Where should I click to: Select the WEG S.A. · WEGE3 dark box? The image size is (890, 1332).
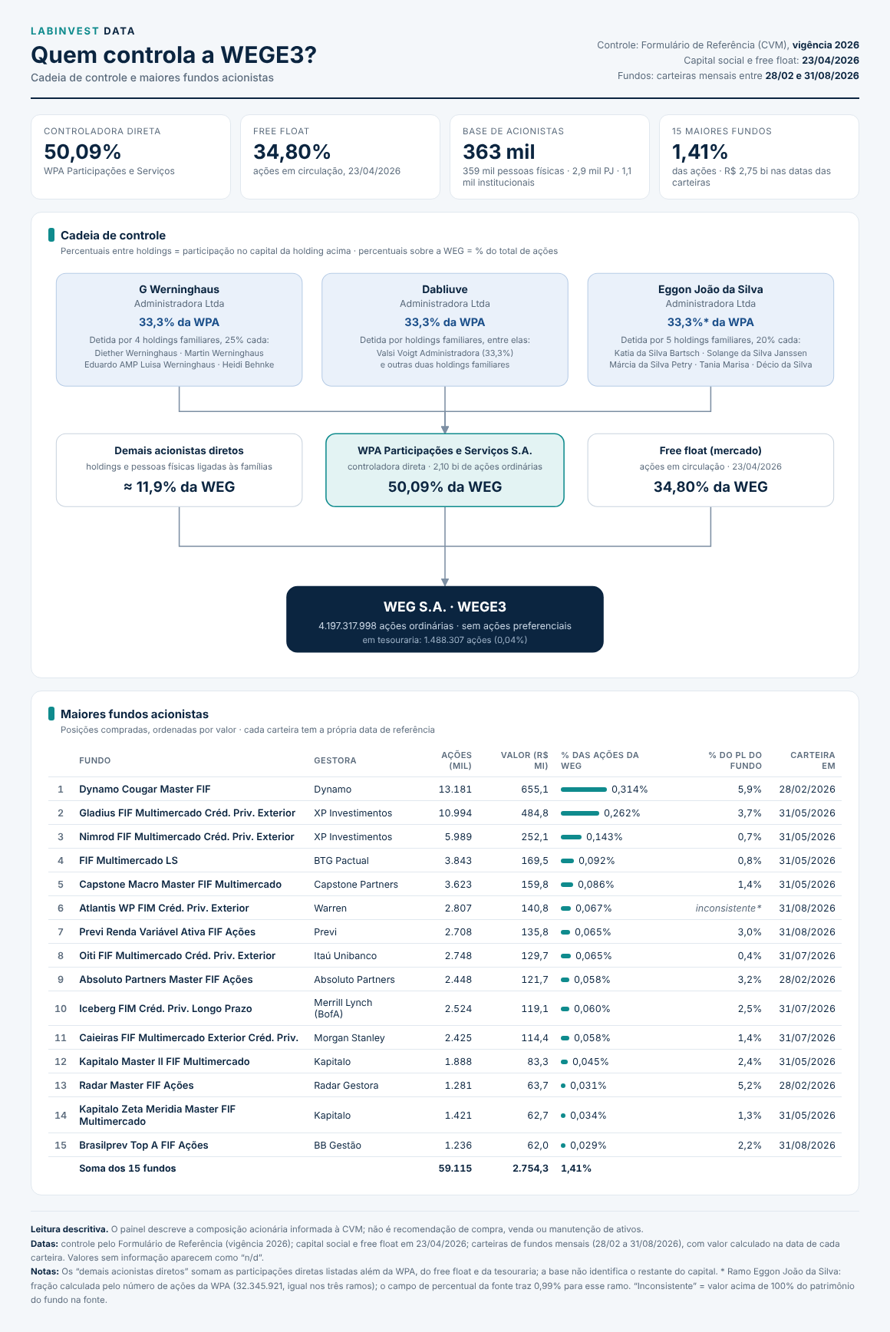point(445,619)
